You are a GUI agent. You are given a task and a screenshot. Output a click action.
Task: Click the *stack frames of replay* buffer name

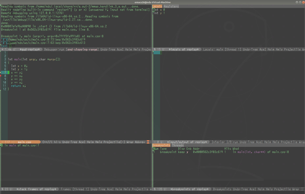click(x=36, y=189)
